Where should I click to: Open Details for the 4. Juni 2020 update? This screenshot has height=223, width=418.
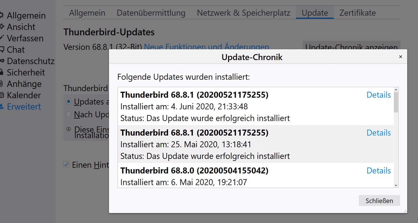(378, 95)
